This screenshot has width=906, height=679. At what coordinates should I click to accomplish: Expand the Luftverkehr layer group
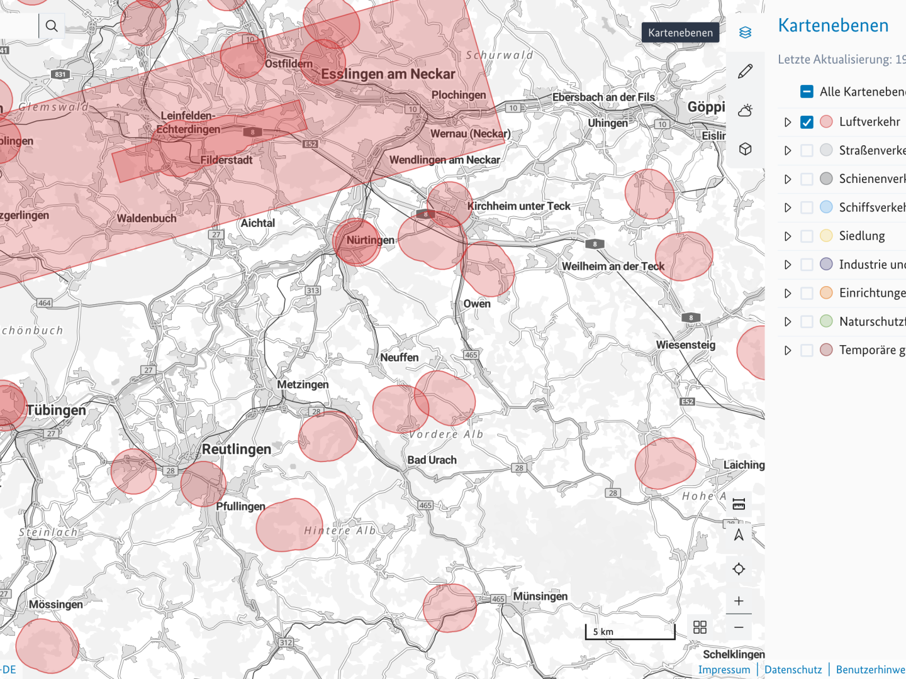[x=788, y=122]
